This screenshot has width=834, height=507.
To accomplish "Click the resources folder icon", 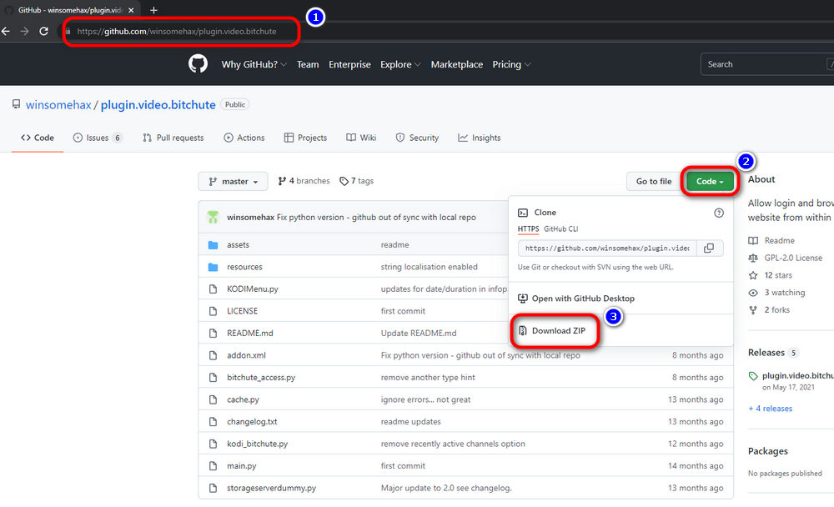I will coord(214,267).
